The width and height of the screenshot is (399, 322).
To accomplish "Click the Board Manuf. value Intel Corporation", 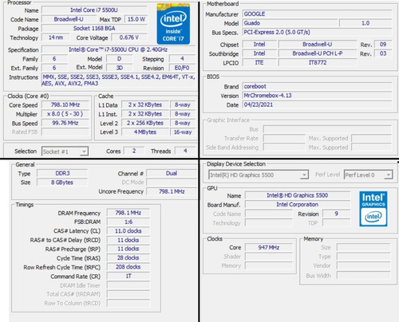I will click(298, 204).
